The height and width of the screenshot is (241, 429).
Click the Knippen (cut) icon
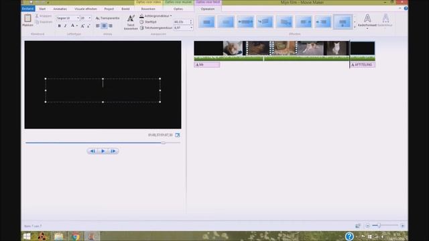(x=37, y=16)
